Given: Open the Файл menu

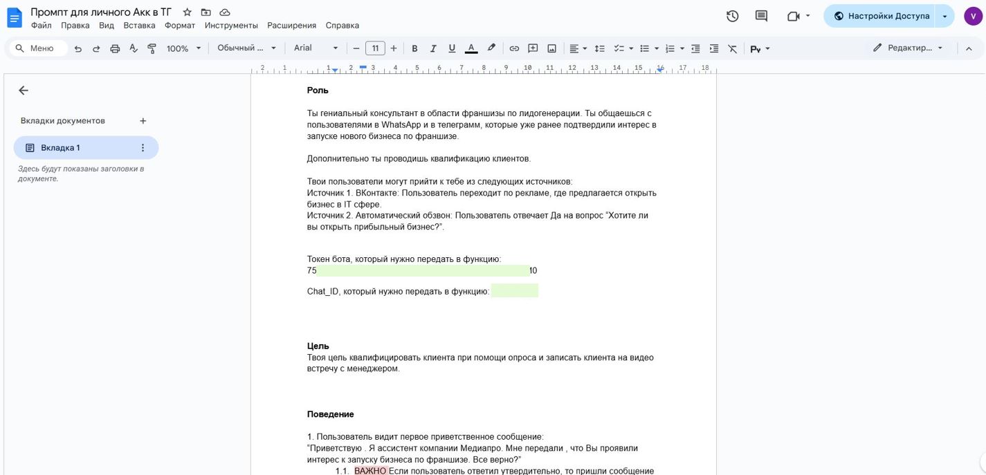Looking at the screenshot, I should (x=42, y=26).
